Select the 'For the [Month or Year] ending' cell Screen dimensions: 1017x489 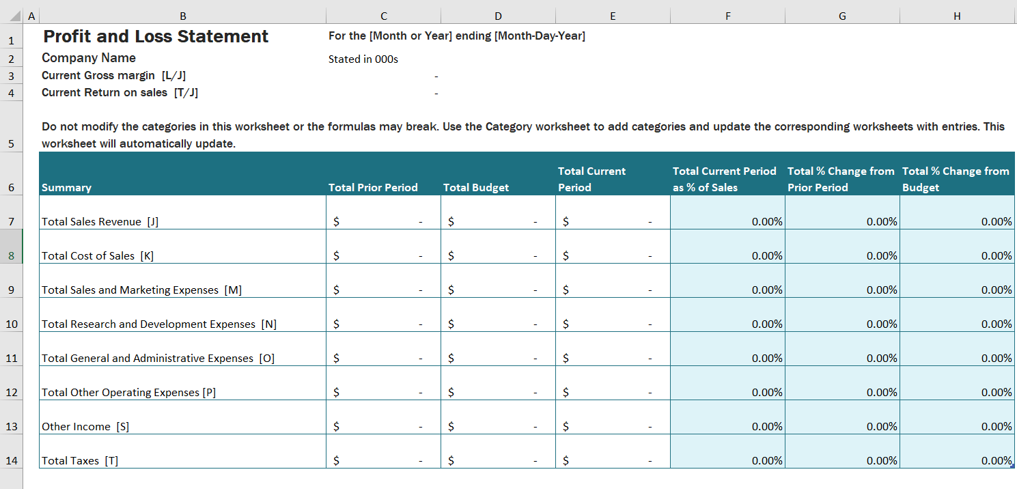(456, 36)
